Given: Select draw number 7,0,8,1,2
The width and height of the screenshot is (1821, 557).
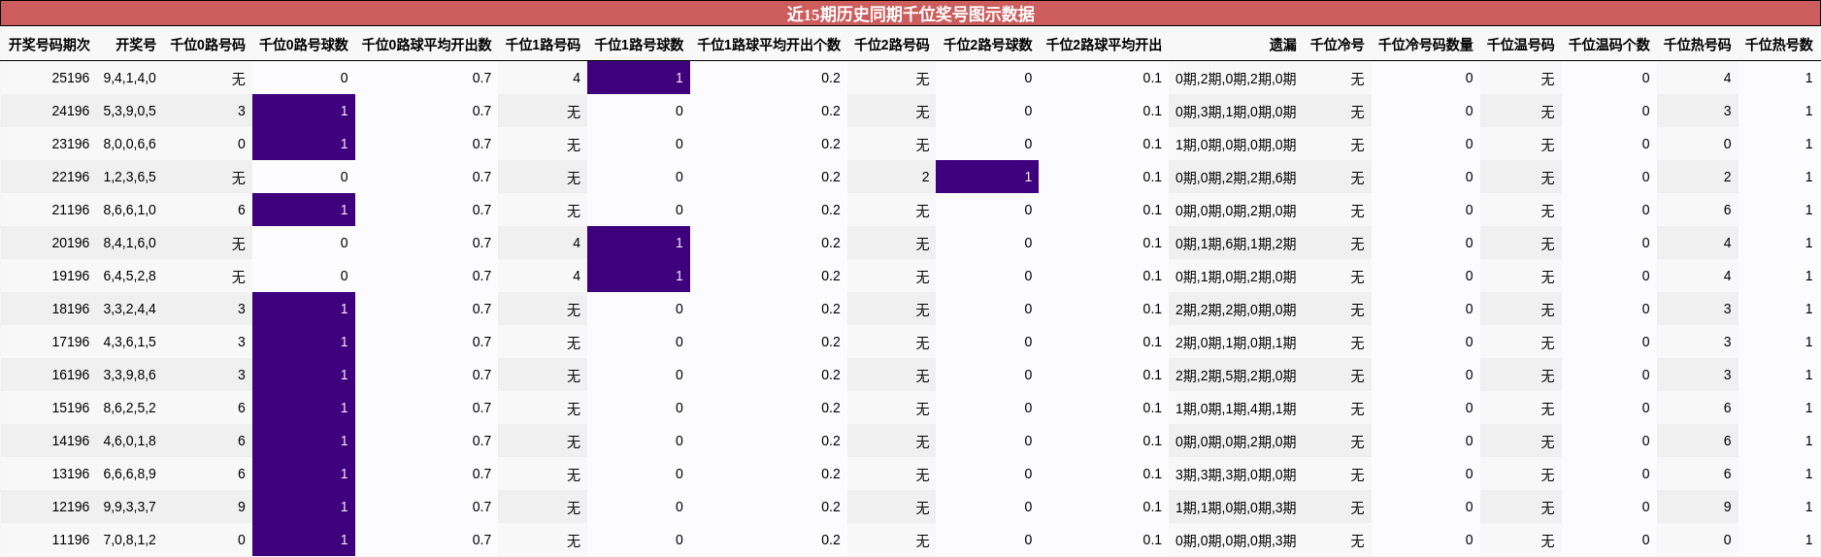Looking at the screenshot, I should (x=130, y=540).
